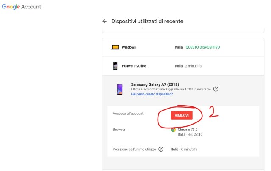Collapse the Samsung Galaxy A7 (2018) title
Image resolution: width=271 pixels, height=171 pixels.
(x=155, y=84)
